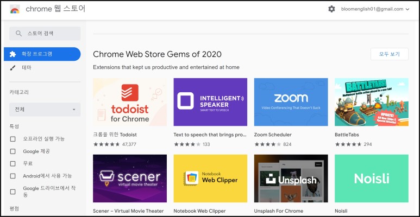Image resolution: width=420 pixels, height=217 pixels.
Task: Open the Unsplash extension thumbnail
Action: tap(291, 178)
